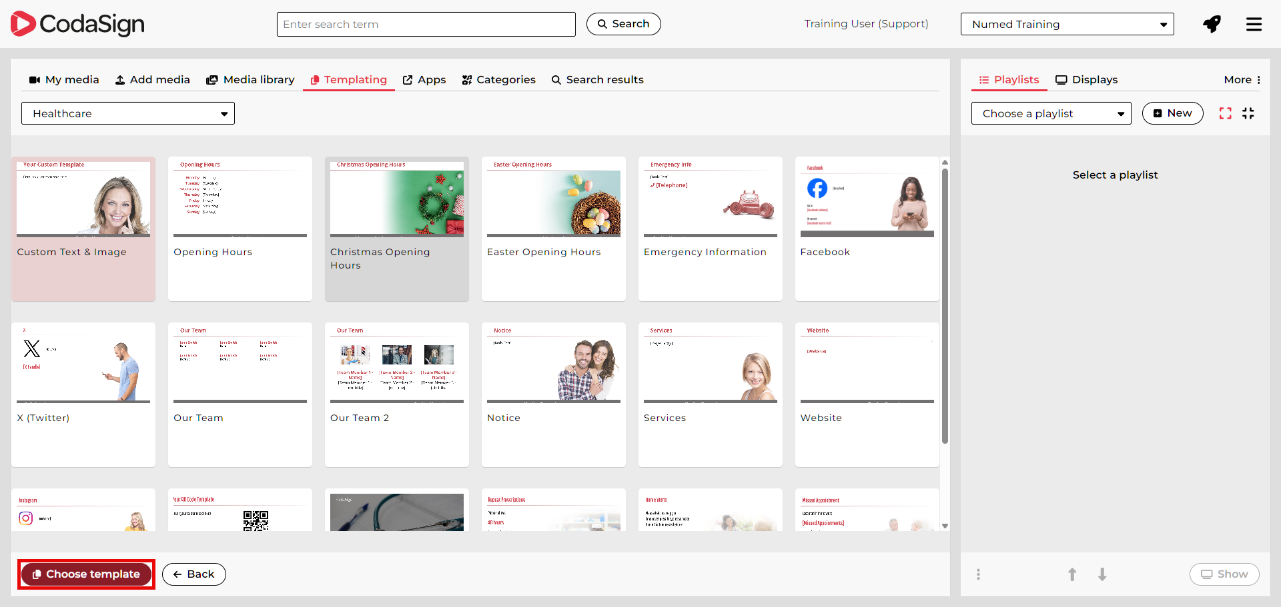Expand the Healthcare category dropdown
Image resolution: width=1281 pixels, height=607 pixels.
[128, 113]
